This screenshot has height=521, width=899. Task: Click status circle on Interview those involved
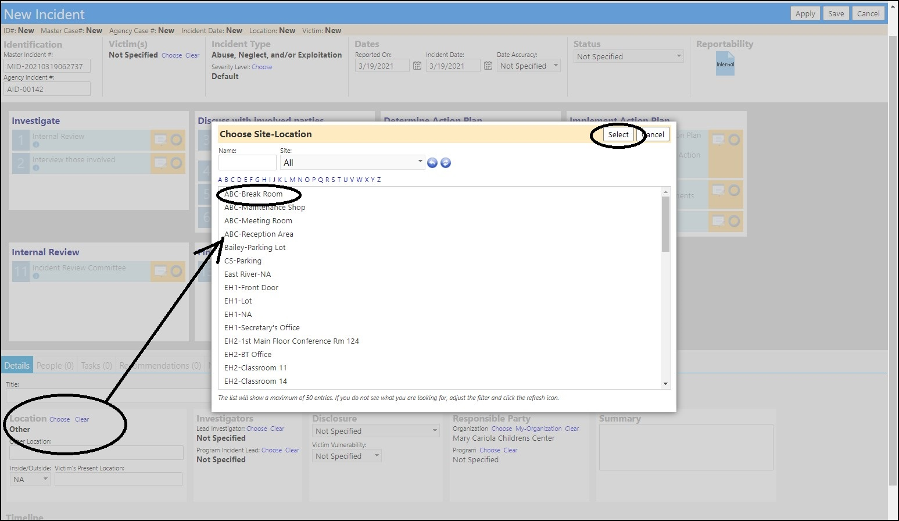176,163
